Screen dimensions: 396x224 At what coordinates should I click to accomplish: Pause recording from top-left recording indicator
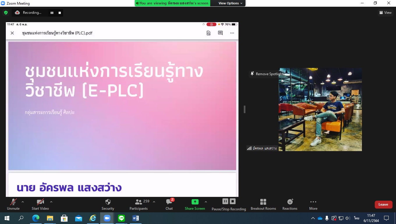point(52,13)
